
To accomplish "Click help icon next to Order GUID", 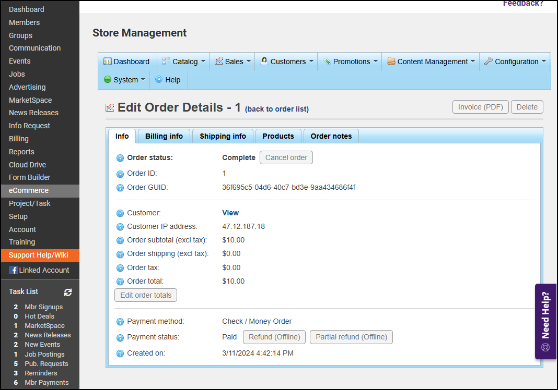I will click(x=120, y=188).
